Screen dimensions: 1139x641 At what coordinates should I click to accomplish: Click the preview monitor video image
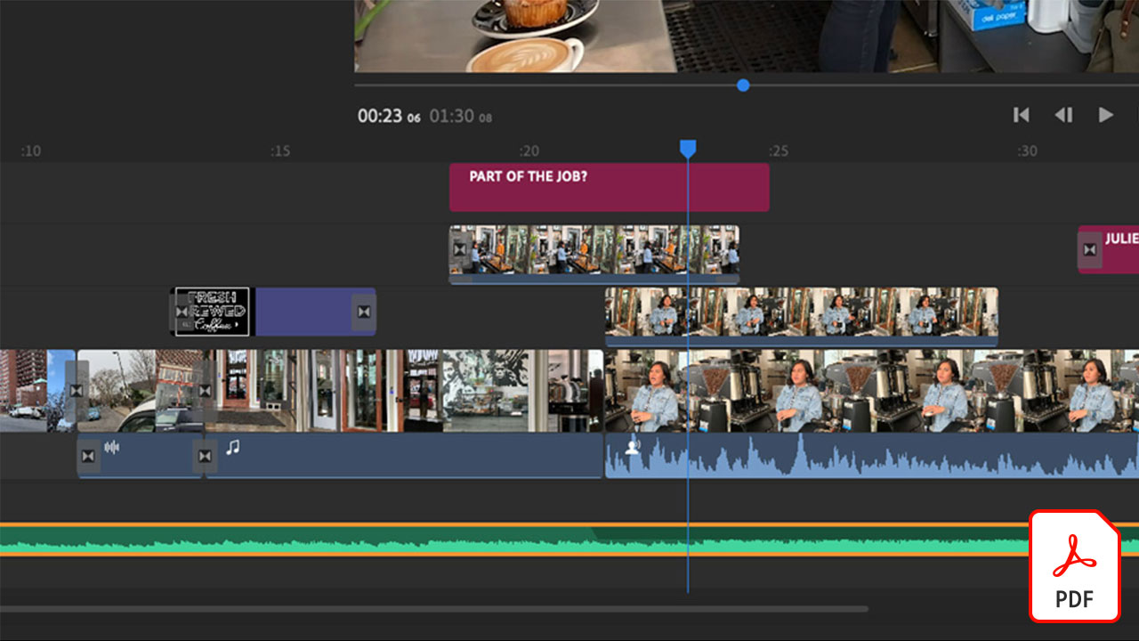(x=747, y=36)
